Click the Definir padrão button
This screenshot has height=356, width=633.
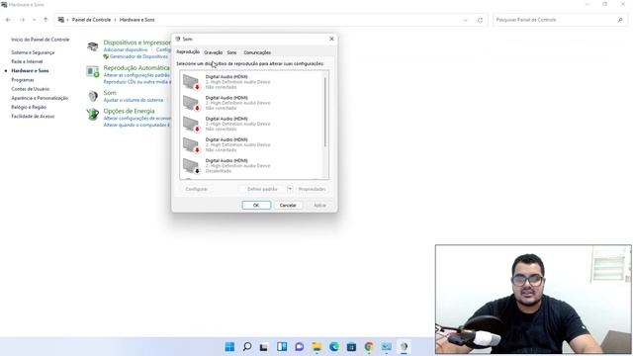[262, 189]
